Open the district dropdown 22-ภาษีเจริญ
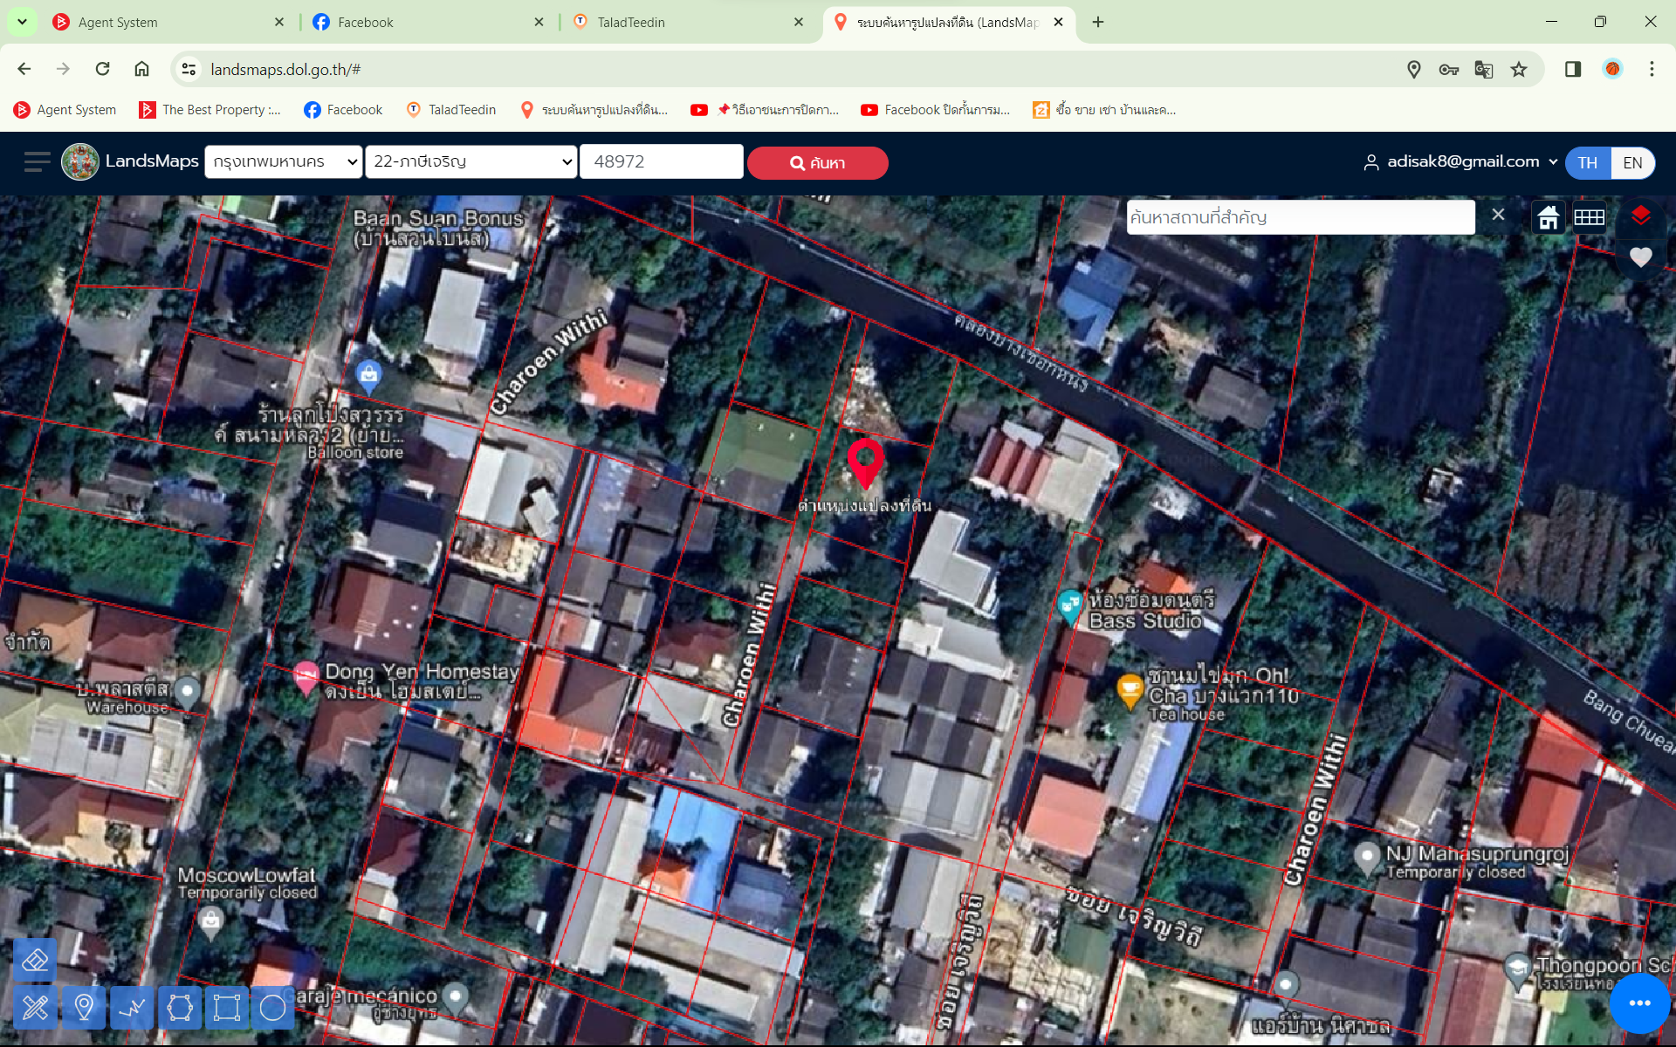The width and height of the screenshot is (1676, 1047). coord(471,161)
